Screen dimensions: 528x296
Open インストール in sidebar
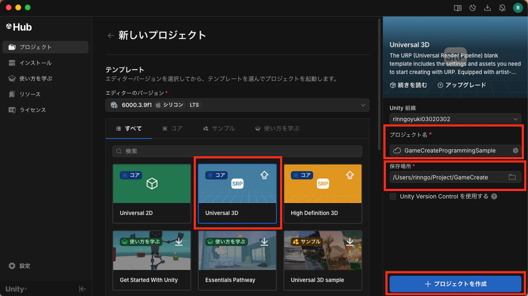(x=45, y=63)
